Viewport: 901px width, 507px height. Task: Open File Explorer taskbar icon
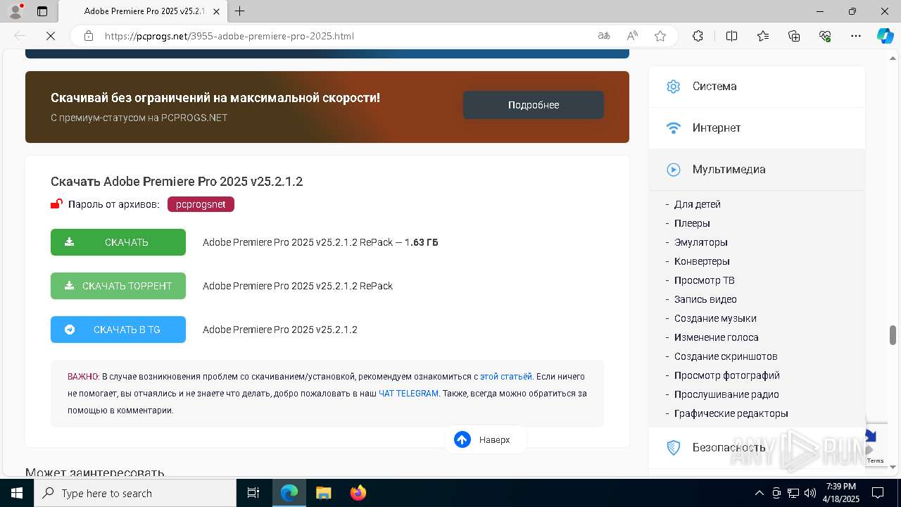point(324,493)
